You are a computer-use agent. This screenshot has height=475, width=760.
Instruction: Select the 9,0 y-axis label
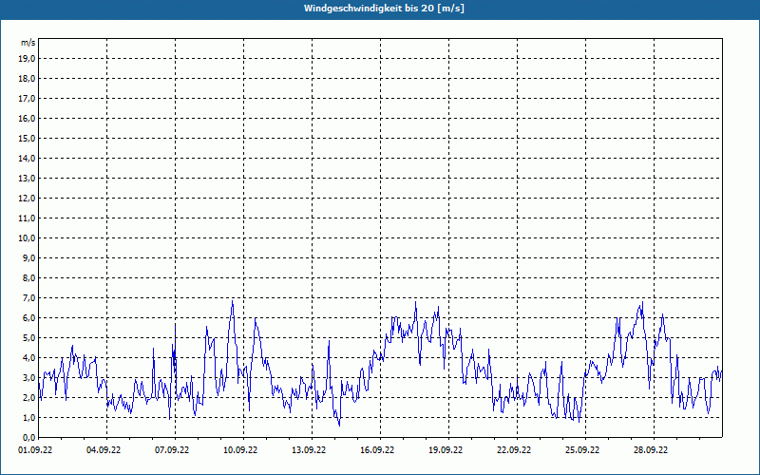click(x=29, y=257)
